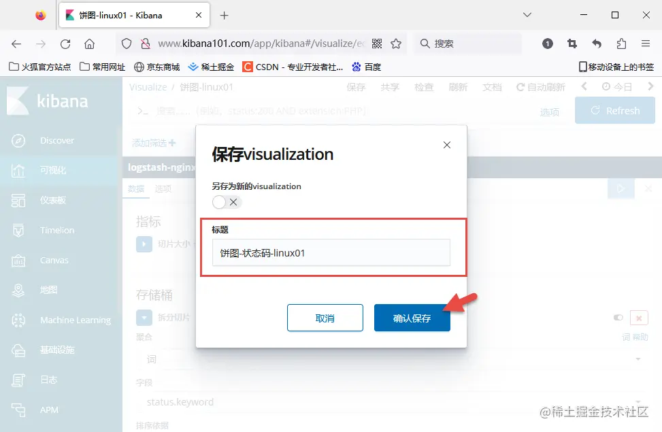The image size is (662, 432).
Task: Close the 饼图-linux01 Kibana tab
Action: click(199, 15)
